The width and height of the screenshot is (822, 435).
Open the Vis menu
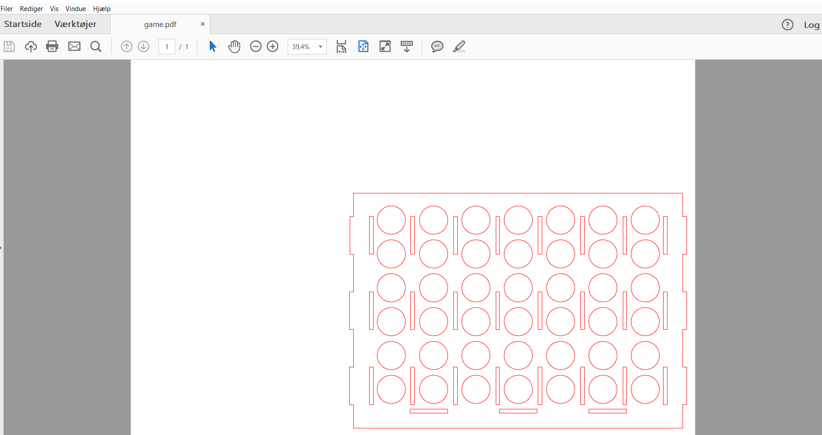tap(54, 9)
